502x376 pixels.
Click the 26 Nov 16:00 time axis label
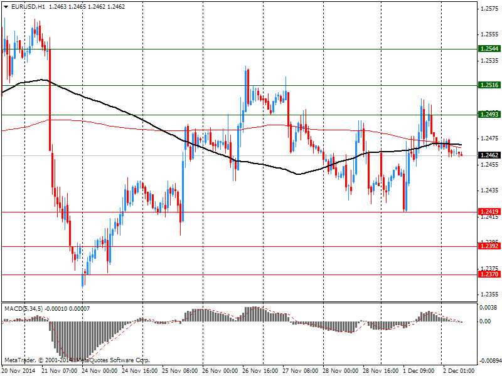click(260, 371)
